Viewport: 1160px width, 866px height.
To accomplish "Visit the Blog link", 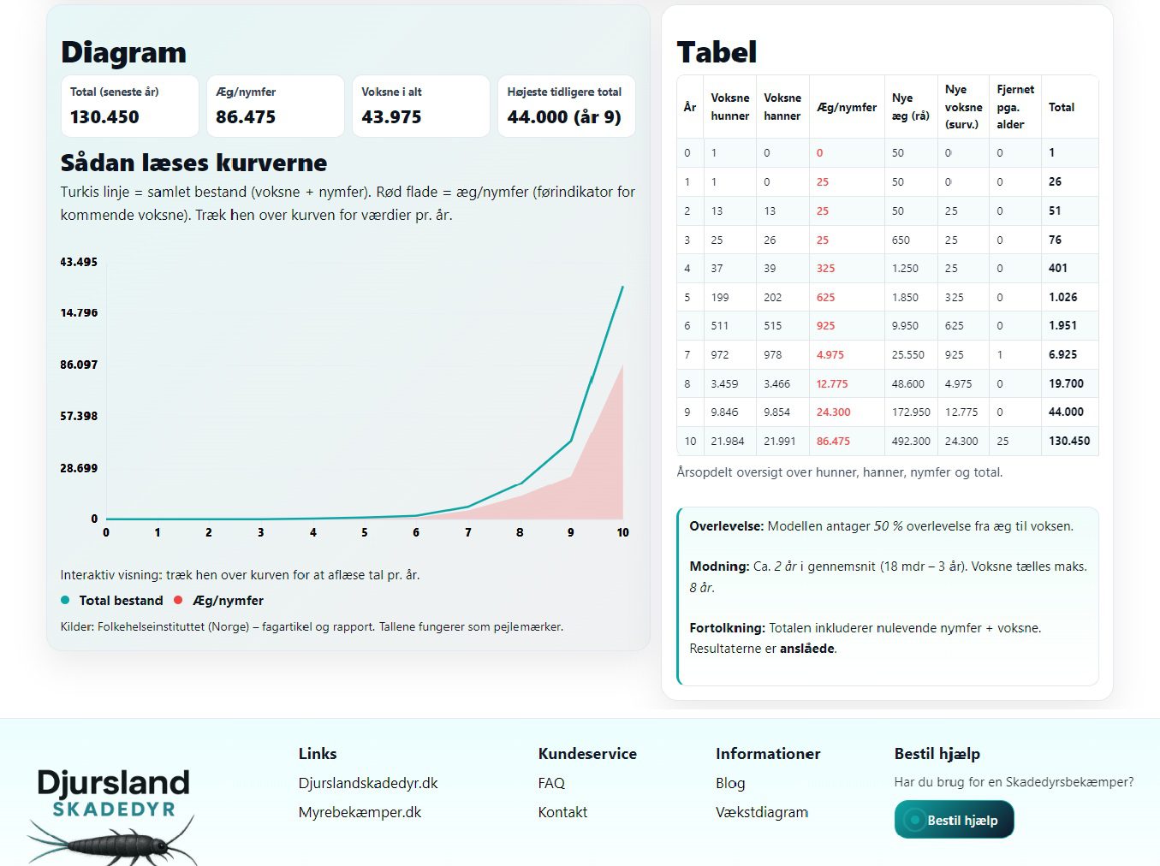I will pyautogui.click(x=730, y=783).
